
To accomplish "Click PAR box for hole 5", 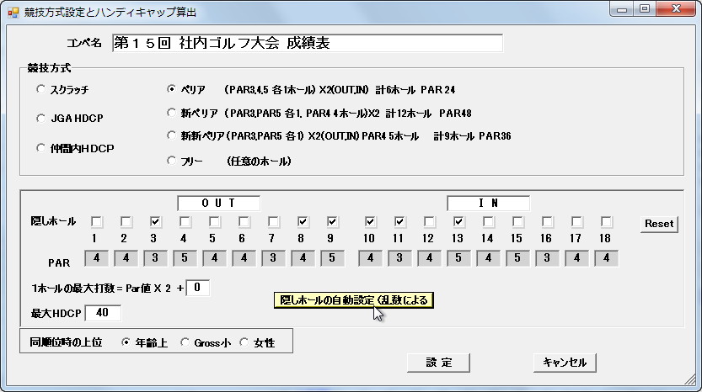I will pos(214,258).
